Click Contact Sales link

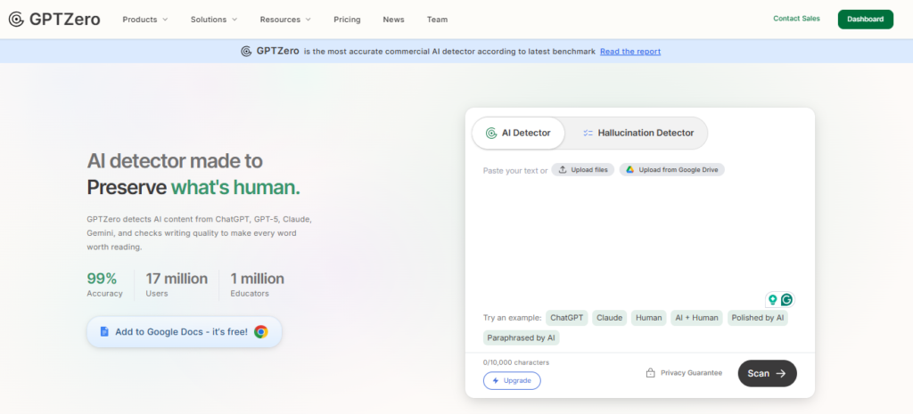[796, 19]
